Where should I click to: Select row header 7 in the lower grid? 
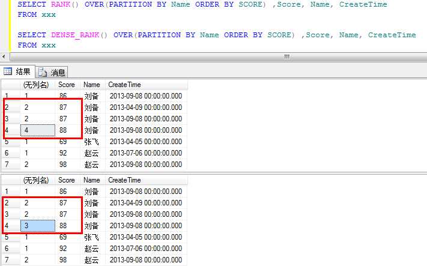11,260
